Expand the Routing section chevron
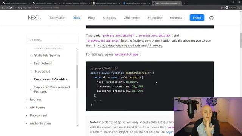This screenshot has width=242, height=136. pyautogui.click(x=27, y=100)
